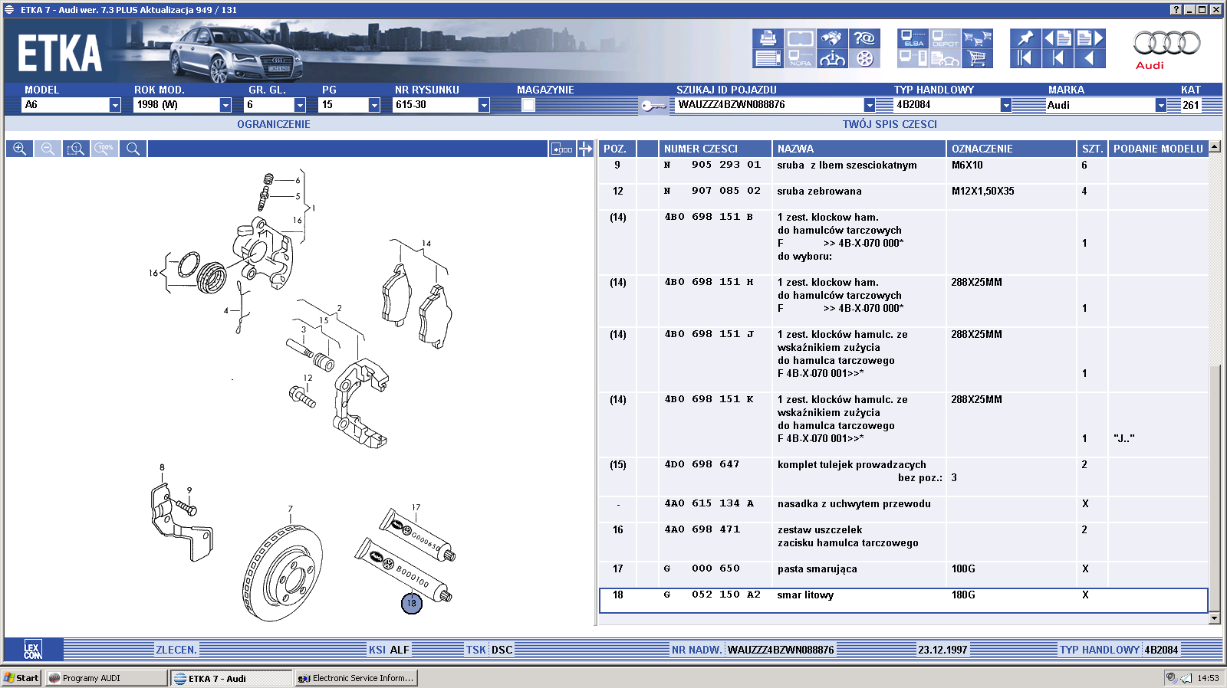Select part row 4B0 698 151 K
Screen dimensions: 1227x688
point(903,424)
